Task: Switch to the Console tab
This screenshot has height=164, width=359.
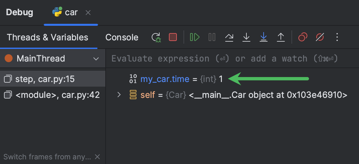Action: click(x=122, y=37)
